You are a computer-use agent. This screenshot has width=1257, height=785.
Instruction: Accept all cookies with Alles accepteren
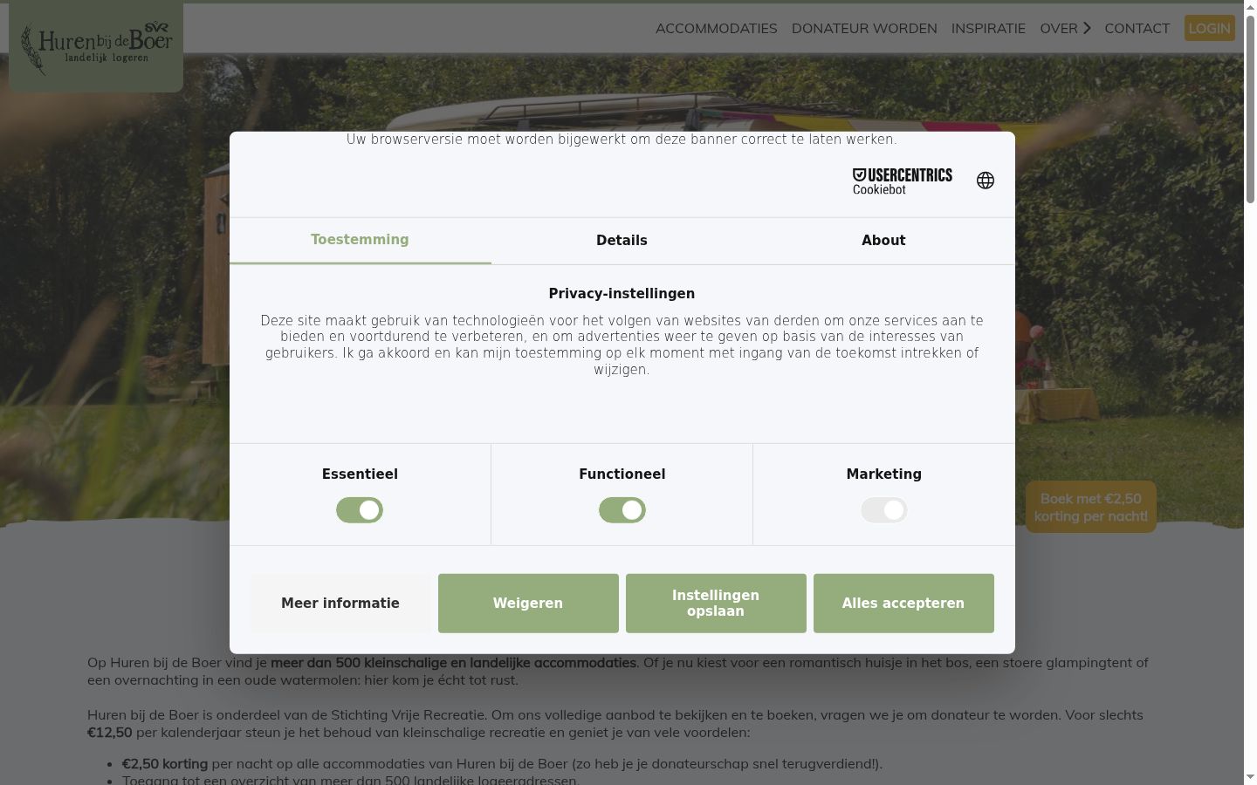pyautogui.click(x=903, y=604)
